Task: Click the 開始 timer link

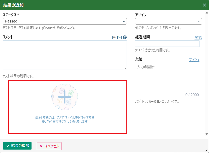Action: click(x=198, y=38)
